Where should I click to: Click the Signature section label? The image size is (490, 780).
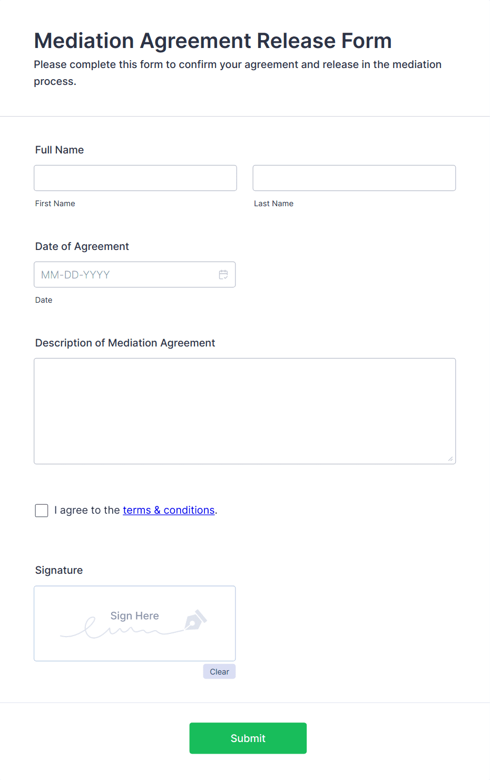(x=58, y=570)
